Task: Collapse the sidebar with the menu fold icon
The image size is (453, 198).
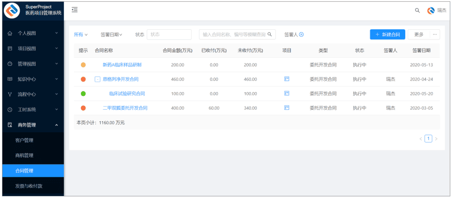Action: pos(75,10)
